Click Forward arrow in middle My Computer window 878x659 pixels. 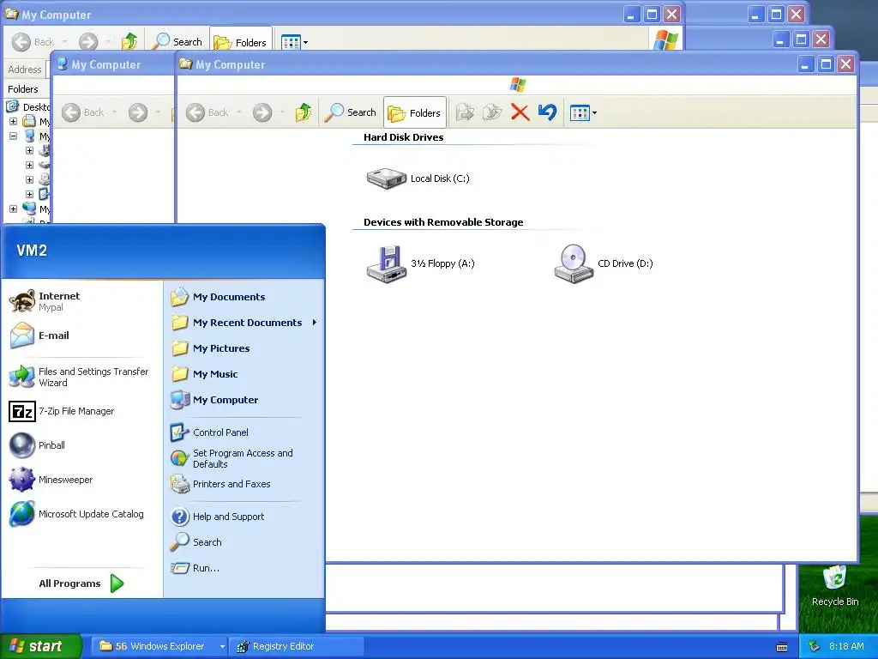(138, 112)
